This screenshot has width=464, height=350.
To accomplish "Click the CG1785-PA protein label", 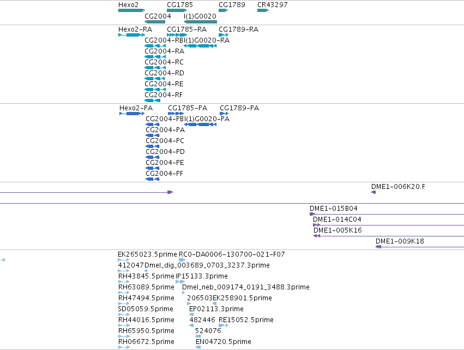I will pos(188,108).
